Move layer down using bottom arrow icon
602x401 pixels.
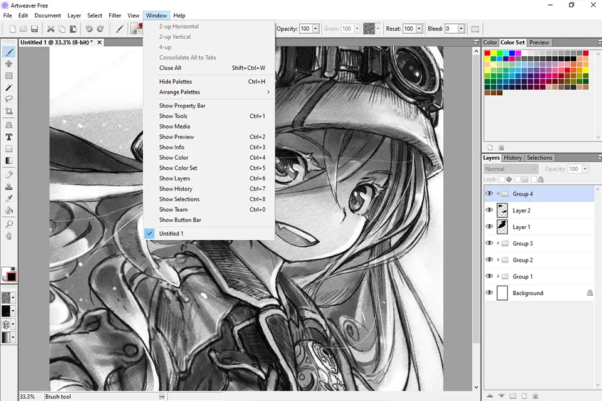[502, 395]
